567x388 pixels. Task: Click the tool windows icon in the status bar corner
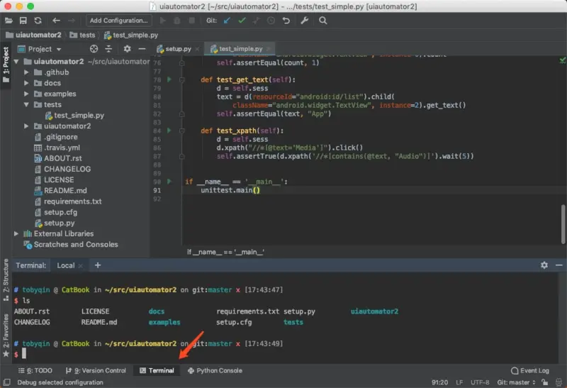point(6,382)
